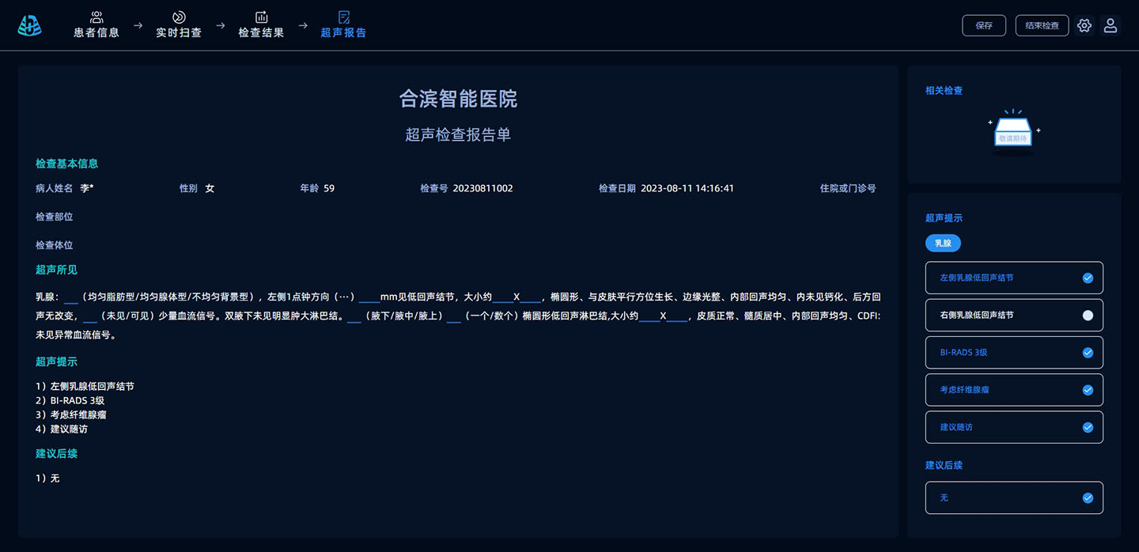Screen dimensions: 1139x552
Task: Switch to the 患者信息 step tab
Action: click(96, 33)
